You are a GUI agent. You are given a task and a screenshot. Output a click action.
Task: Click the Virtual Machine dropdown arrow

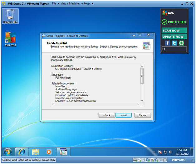tap(82, 4)
